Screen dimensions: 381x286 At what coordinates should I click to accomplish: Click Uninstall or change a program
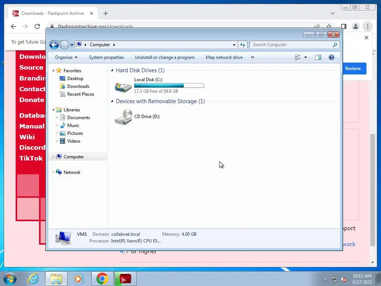click(x=165, y=57)
